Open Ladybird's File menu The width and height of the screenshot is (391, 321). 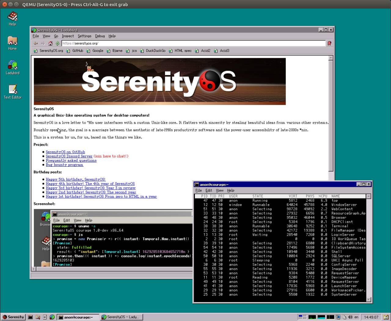coord(36,36)
